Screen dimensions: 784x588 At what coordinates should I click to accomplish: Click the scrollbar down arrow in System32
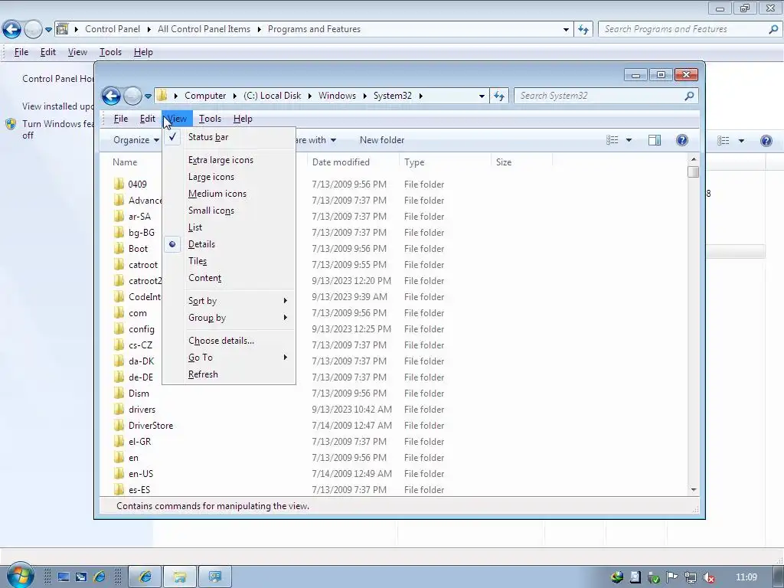coord(694,490)
